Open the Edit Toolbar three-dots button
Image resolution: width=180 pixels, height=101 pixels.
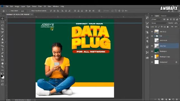[x=2, y=70]
